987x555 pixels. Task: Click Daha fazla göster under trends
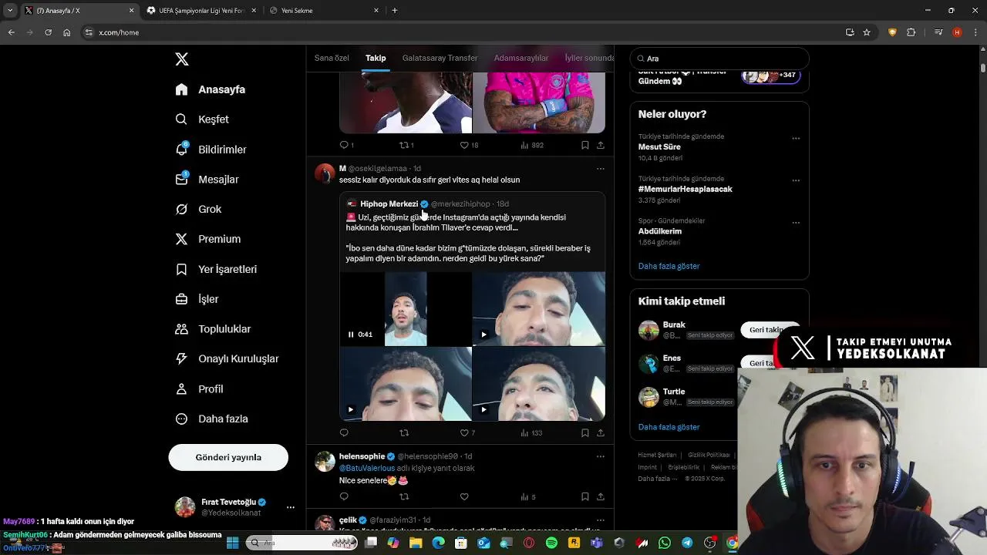(669, 266)
